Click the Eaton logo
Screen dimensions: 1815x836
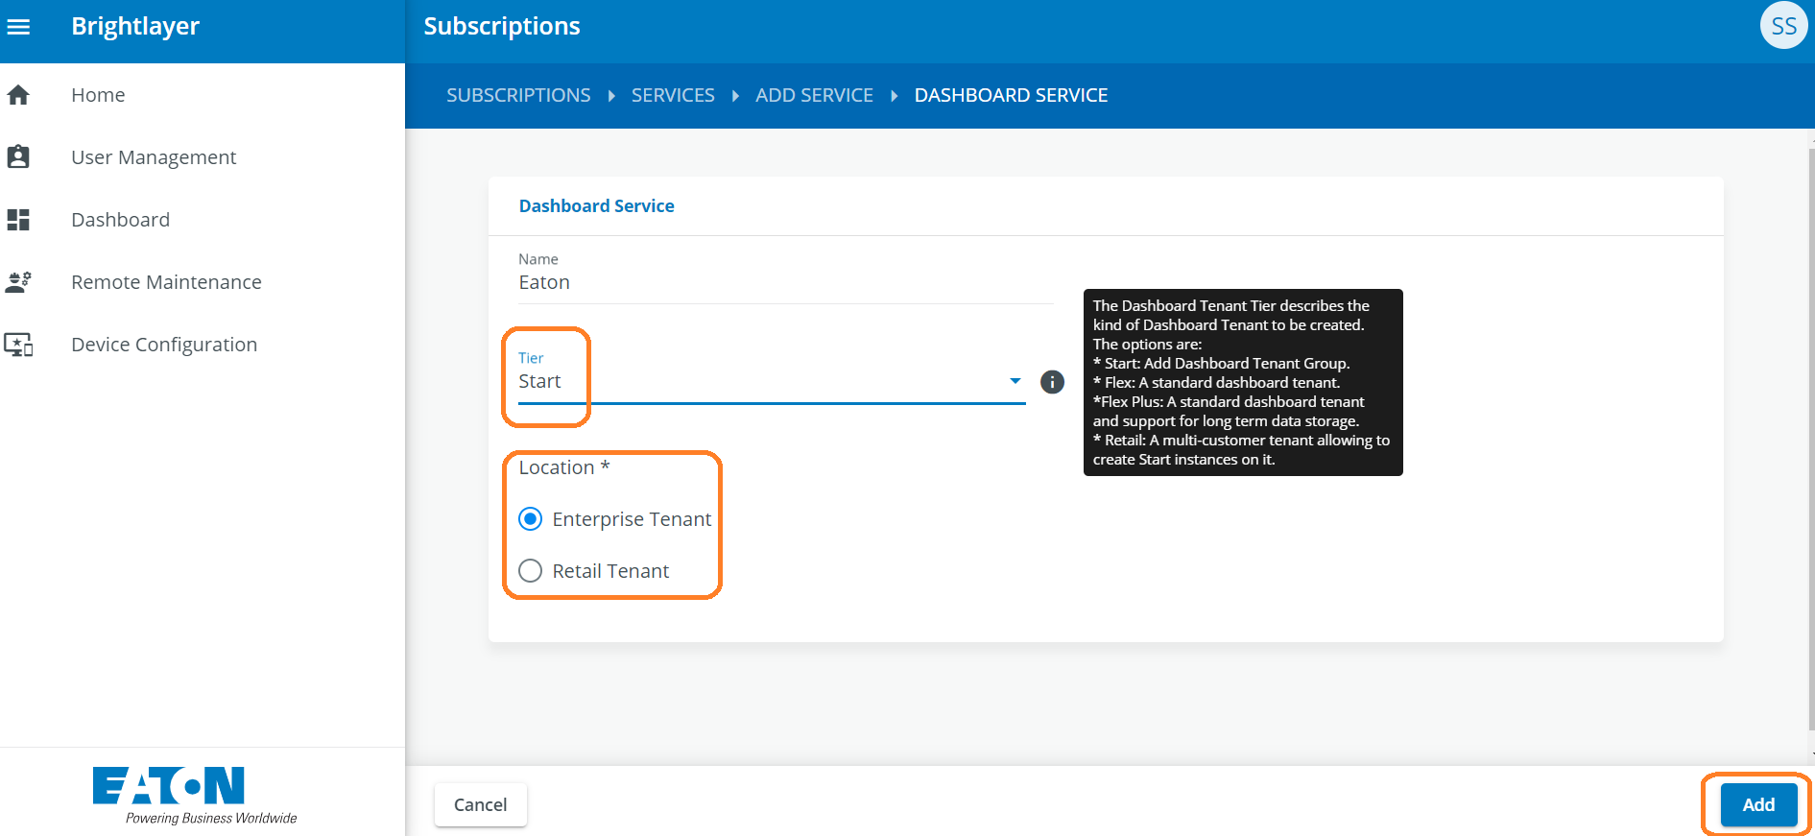point(195,796)
